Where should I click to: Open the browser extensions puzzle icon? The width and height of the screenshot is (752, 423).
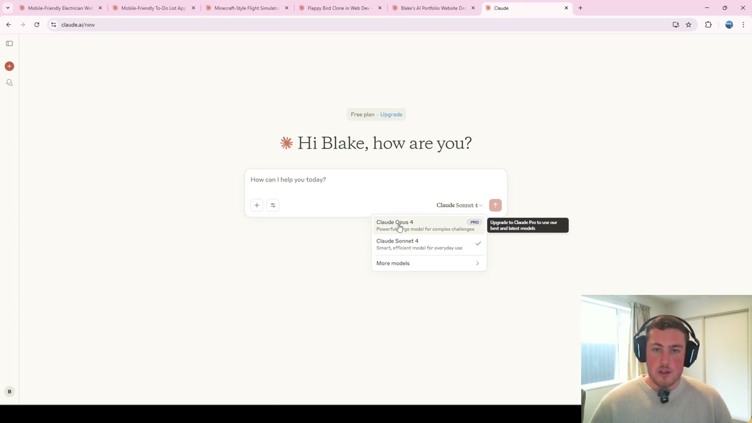708,25
